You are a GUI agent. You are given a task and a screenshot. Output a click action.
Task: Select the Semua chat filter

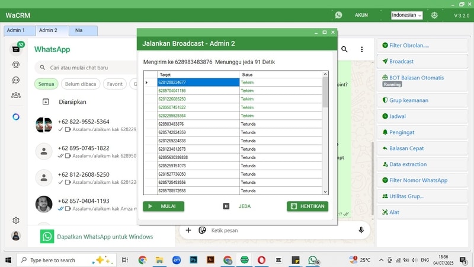pos(46,84)
